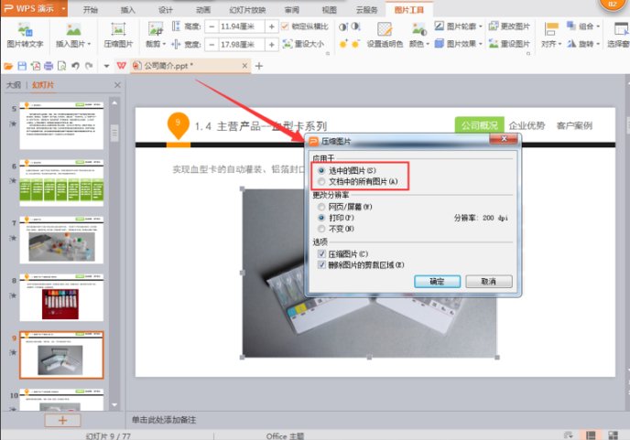
Task: Click the export to PDF icon
Action: click(x=36, y=66)
